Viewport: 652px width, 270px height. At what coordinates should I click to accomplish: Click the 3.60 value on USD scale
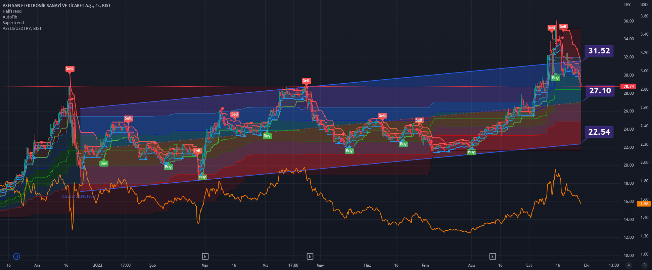pyautogui.click(x=644, y=16)
